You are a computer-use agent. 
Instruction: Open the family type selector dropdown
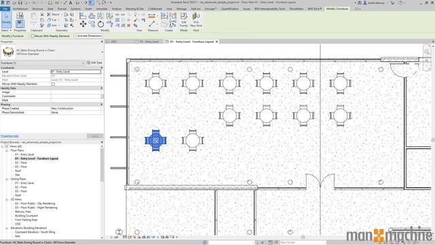click(x=102, y=52)
